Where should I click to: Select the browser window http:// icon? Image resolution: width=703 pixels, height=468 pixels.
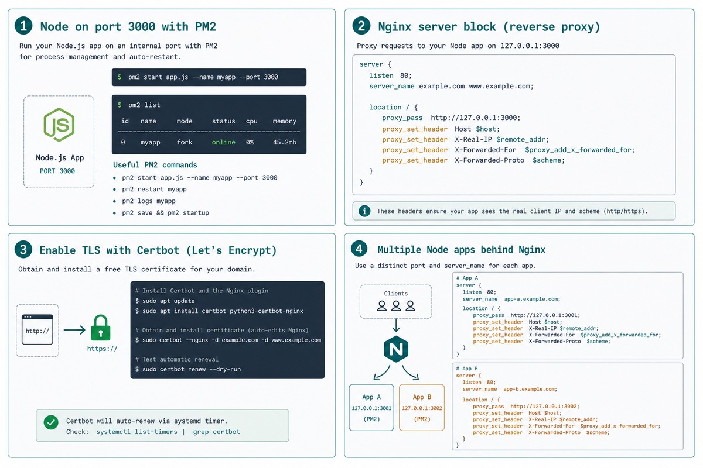[x=37, y=330]
